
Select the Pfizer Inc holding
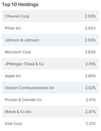coord(13,28)
